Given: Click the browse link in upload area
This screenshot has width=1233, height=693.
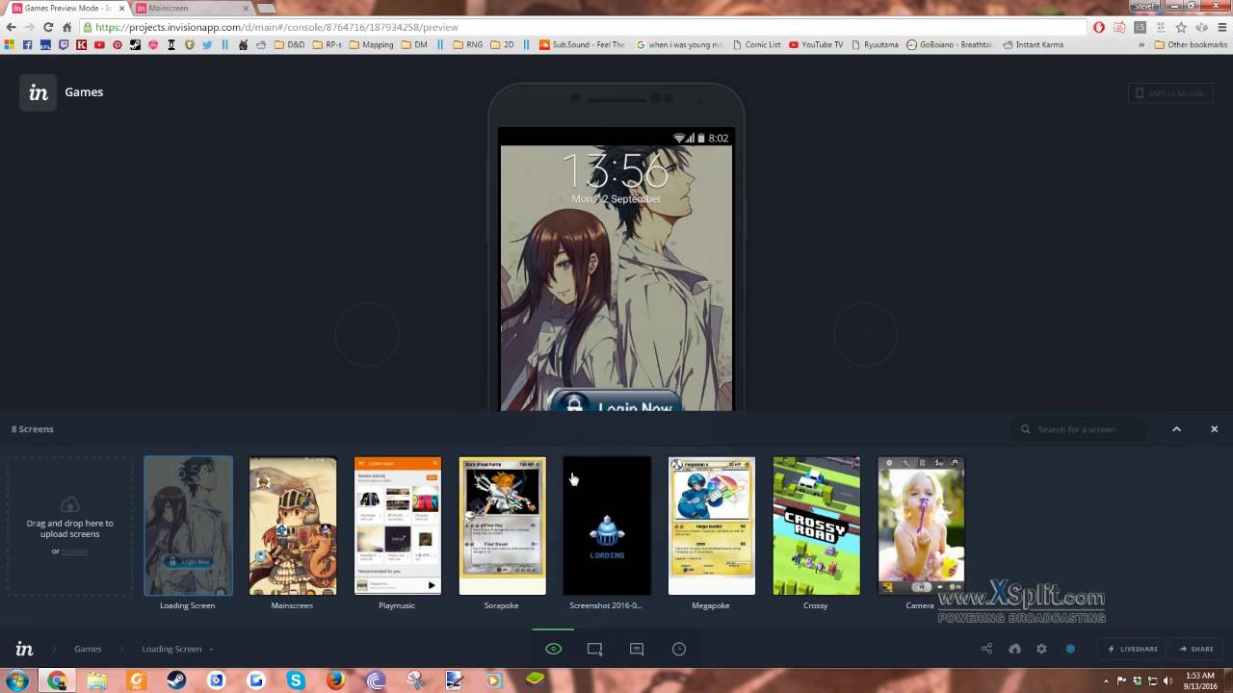Looking at the screenshot, I should [x=74, y=551].
